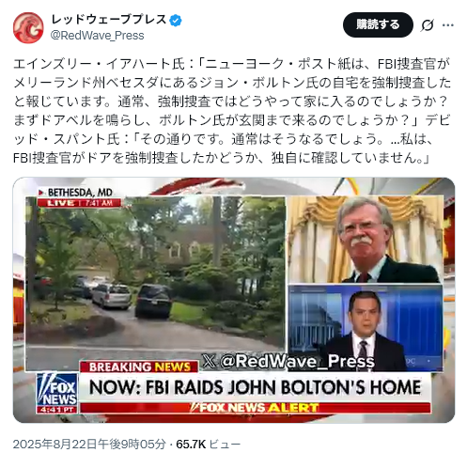
Task: Click the 購読する subscribe button
Action: pyautogui.click(x=378, y=24)
